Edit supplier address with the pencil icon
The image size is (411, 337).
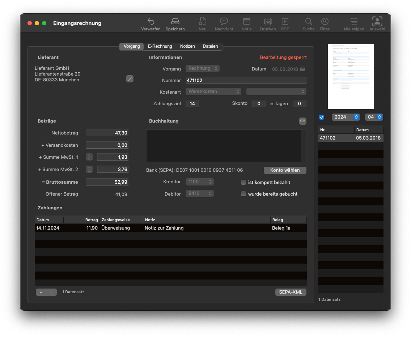point(130,79)
